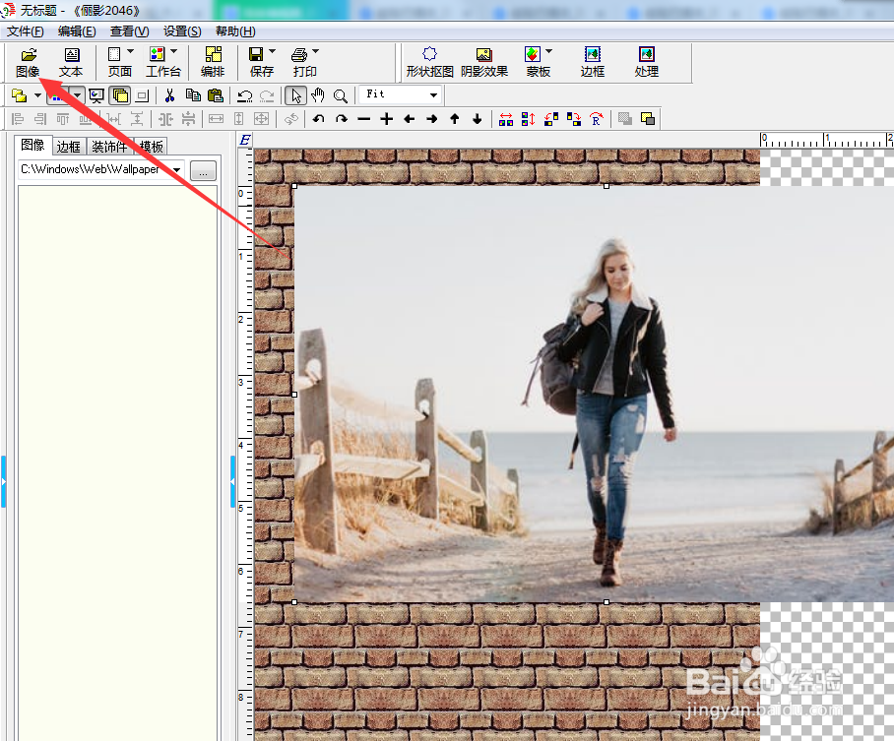Expand the 蒙板 dropdown arrow
This screenshot has width=894, height=741.
[548, 51]
